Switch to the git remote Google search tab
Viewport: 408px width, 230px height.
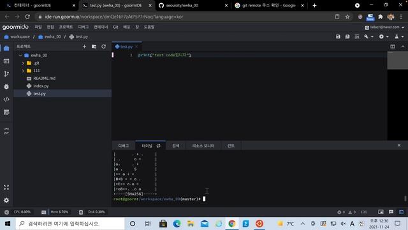pyautogui.click(x=269, y=6)
